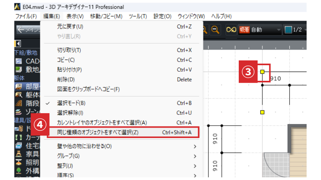Select the ゾーン zone tool icon
Image resolution: width=321 pixels, height=180 pixels.
pos(18,112)
